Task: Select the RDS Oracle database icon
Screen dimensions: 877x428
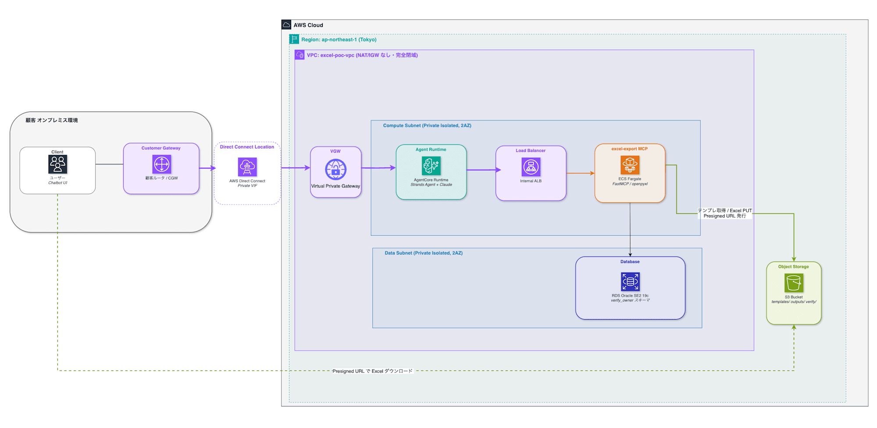Action: 630,282
